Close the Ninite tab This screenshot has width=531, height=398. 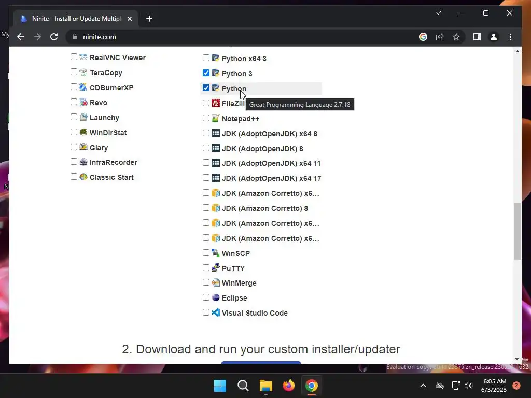(x=129, y=19)
